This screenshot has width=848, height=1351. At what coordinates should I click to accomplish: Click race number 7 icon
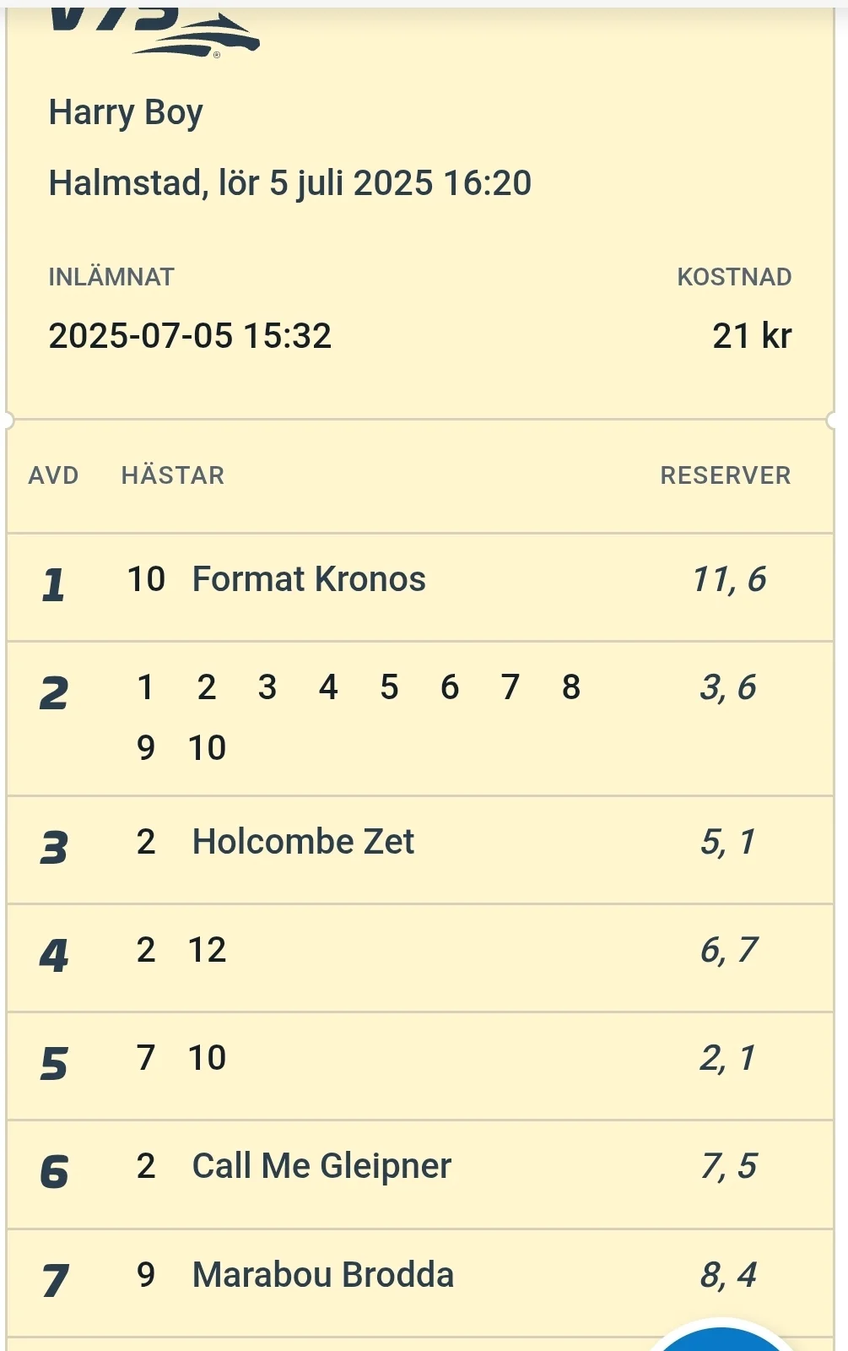[x=54, y=1279]
